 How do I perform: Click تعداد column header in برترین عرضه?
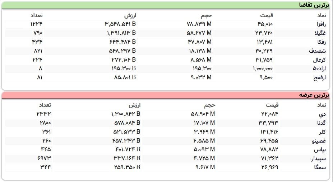tap(45, 105)
